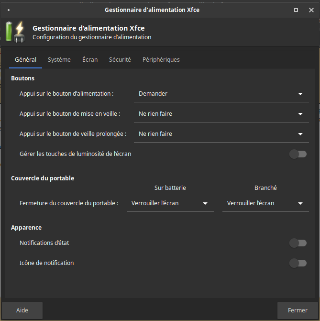The width and height of the screenshot is (320, 321).
Task: Select the Général tab
Action: pos(26,60)
